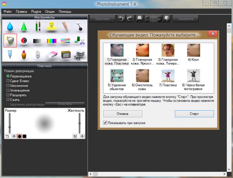Click the redo arrow in toolbar
This screenshot has width=233, height=178.
pyautogui.click(x=130, y=19)
